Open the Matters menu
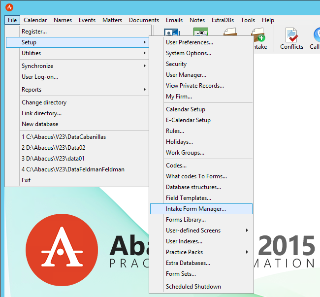 click(112, 20)
